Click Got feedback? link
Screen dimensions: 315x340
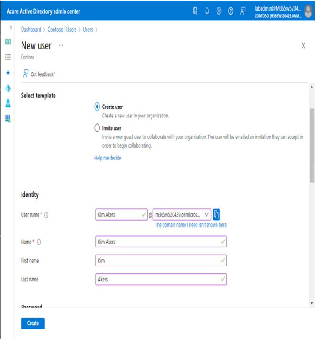pyautogui.click(x=39, y=74)
